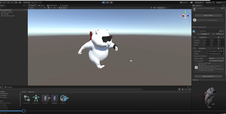The image size is (226, 114).
Task: Open Transform component options menu
Action: tap(223, 37)
